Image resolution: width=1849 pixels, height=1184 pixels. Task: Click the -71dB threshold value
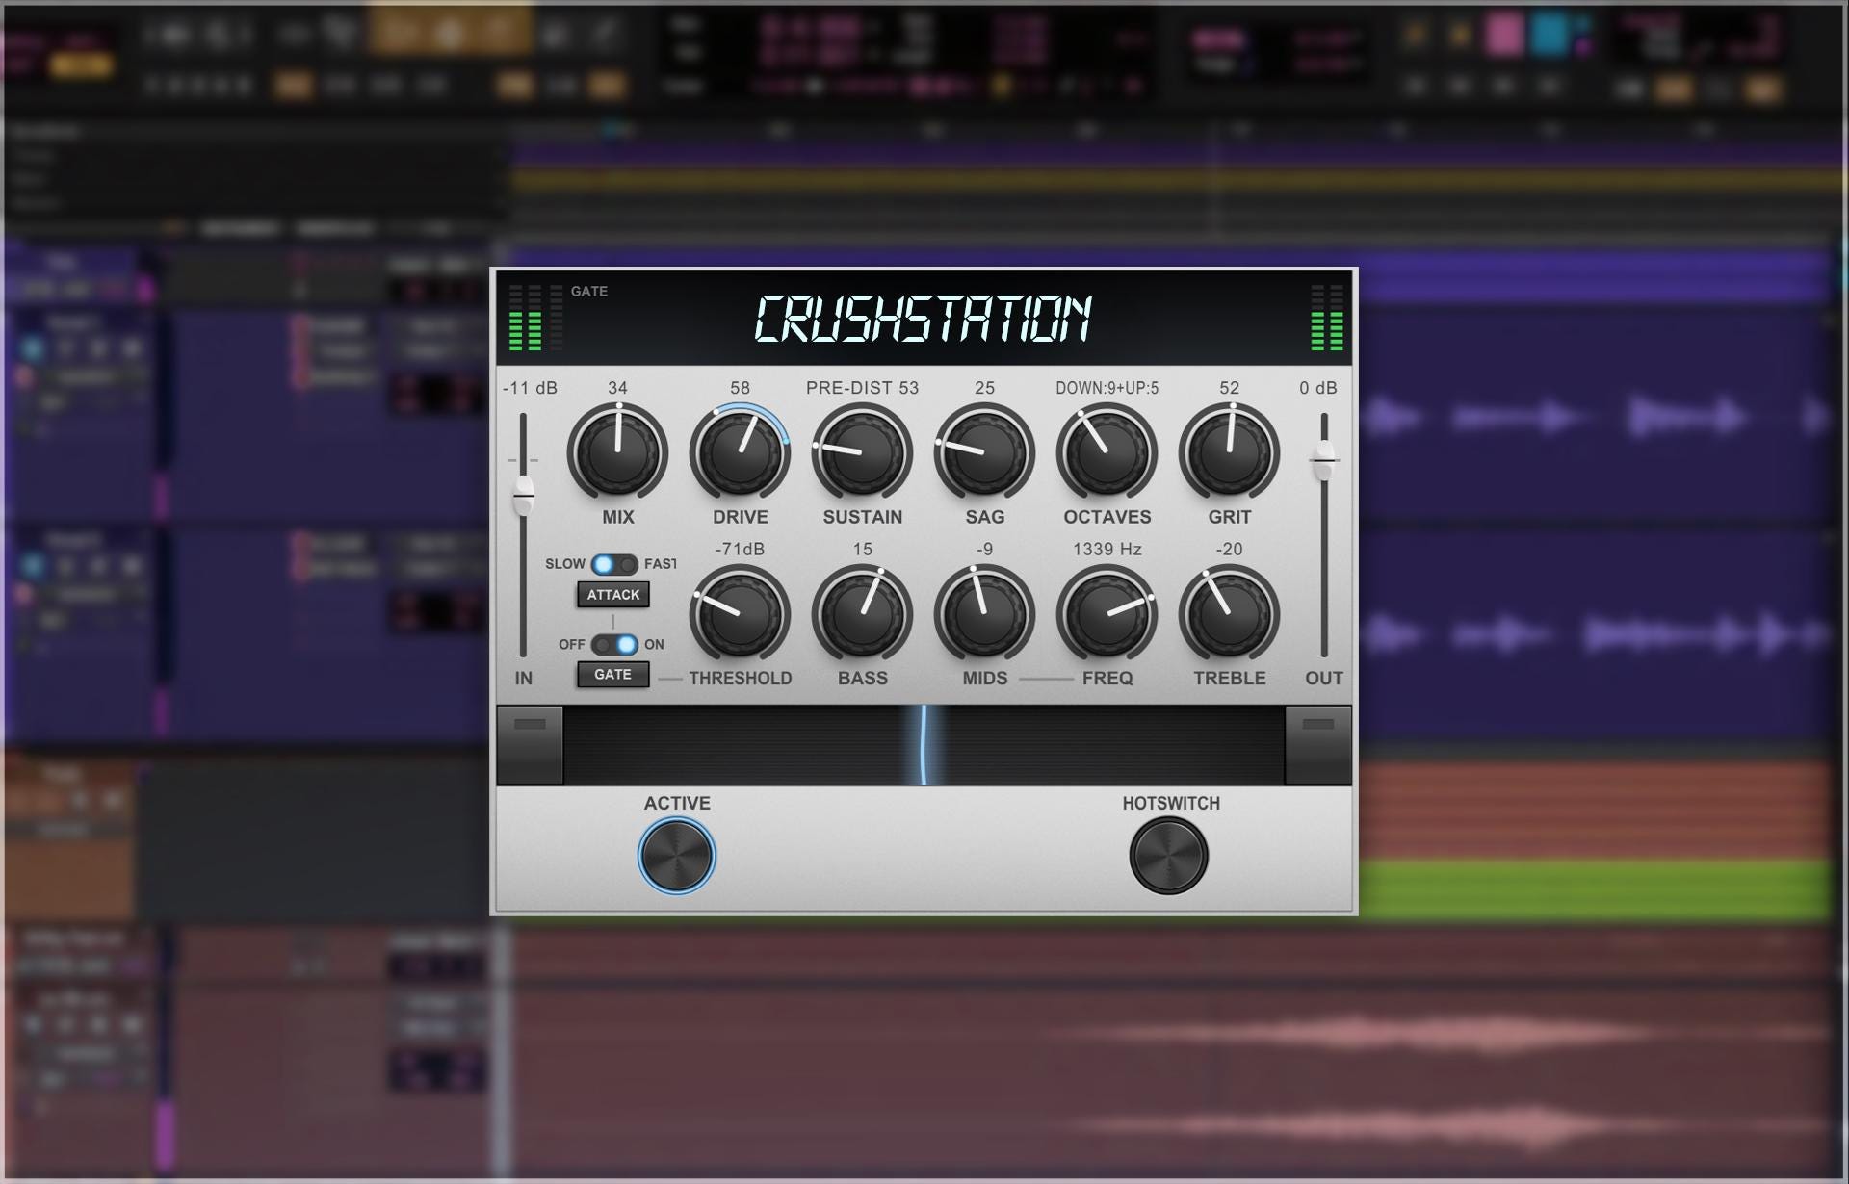tap(740, 550)
